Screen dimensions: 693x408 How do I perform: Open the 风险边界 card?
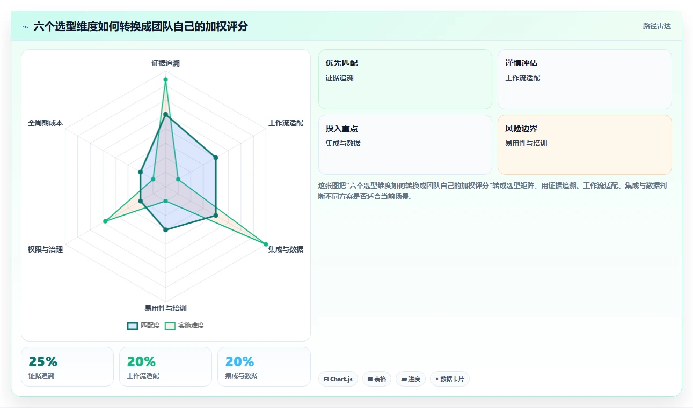click(585, 145)
